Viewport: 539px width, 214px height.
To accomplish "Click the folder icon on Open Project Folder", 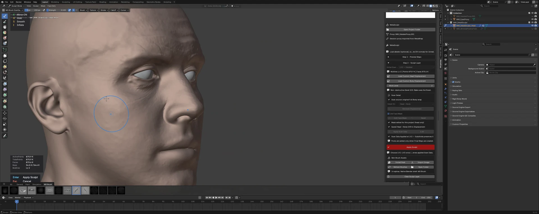I will coord(388,29).
